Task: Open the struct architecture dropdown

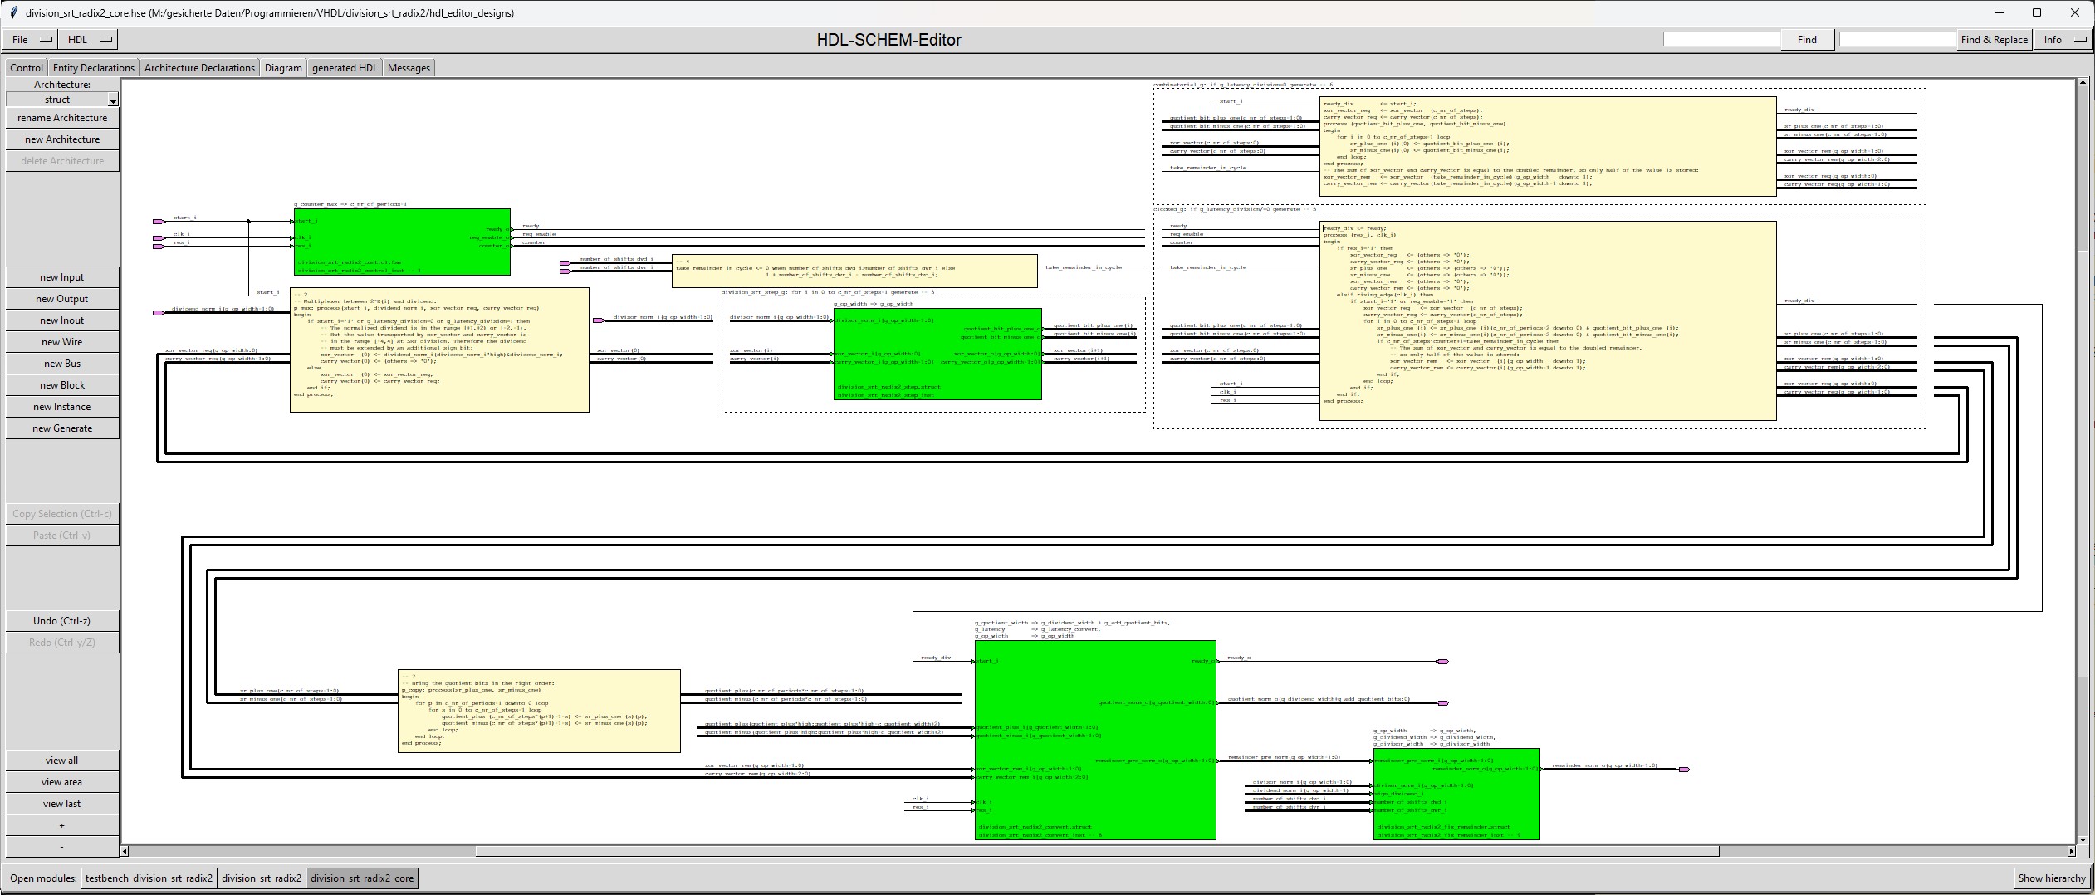Action: click(62, 100)
